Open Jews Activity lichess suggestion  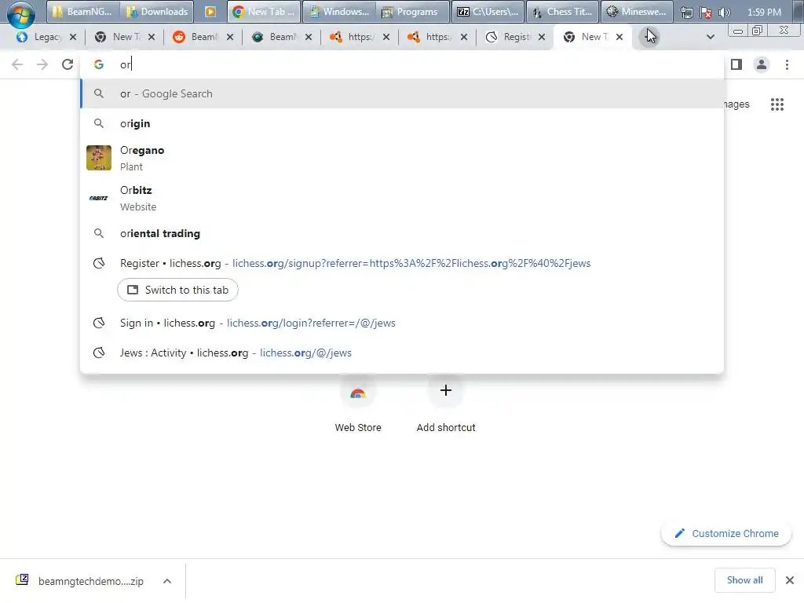click(x=402, y=353)
